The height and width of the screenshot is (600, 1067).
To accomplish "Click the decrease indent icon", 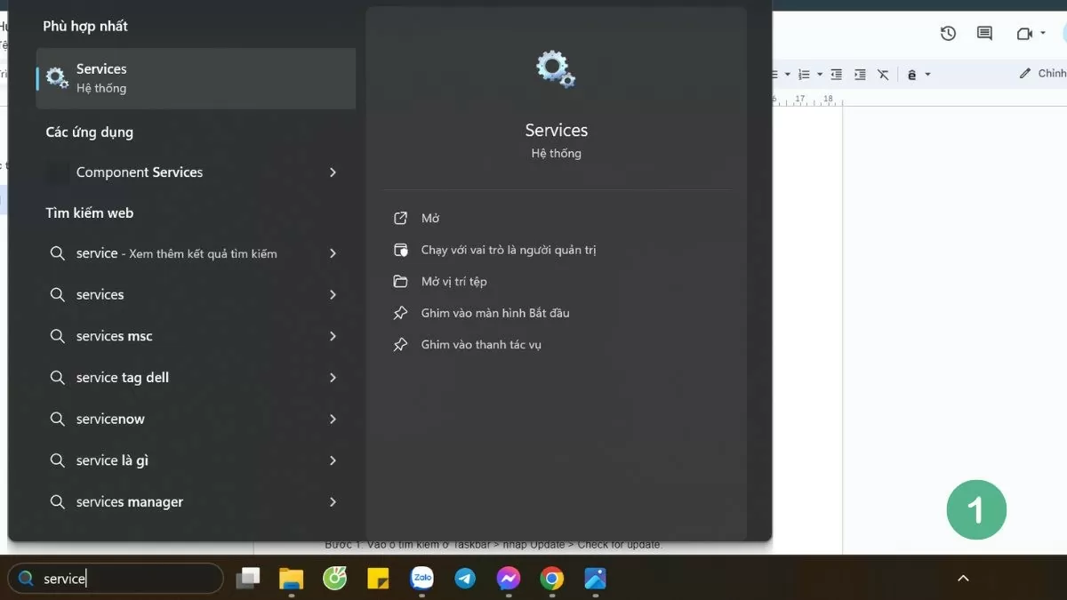I will click(836, 74).
